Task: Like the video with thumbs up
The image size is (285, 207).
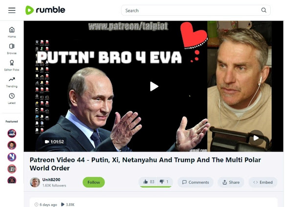Action: pos(149,182)
